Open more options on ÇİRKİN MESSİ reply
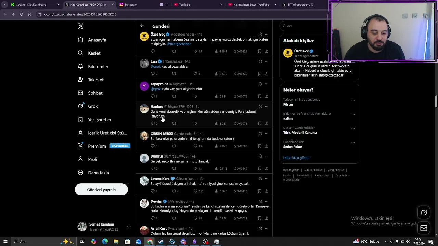The height and width of the screenshot is (246, 438). (267, 134)
